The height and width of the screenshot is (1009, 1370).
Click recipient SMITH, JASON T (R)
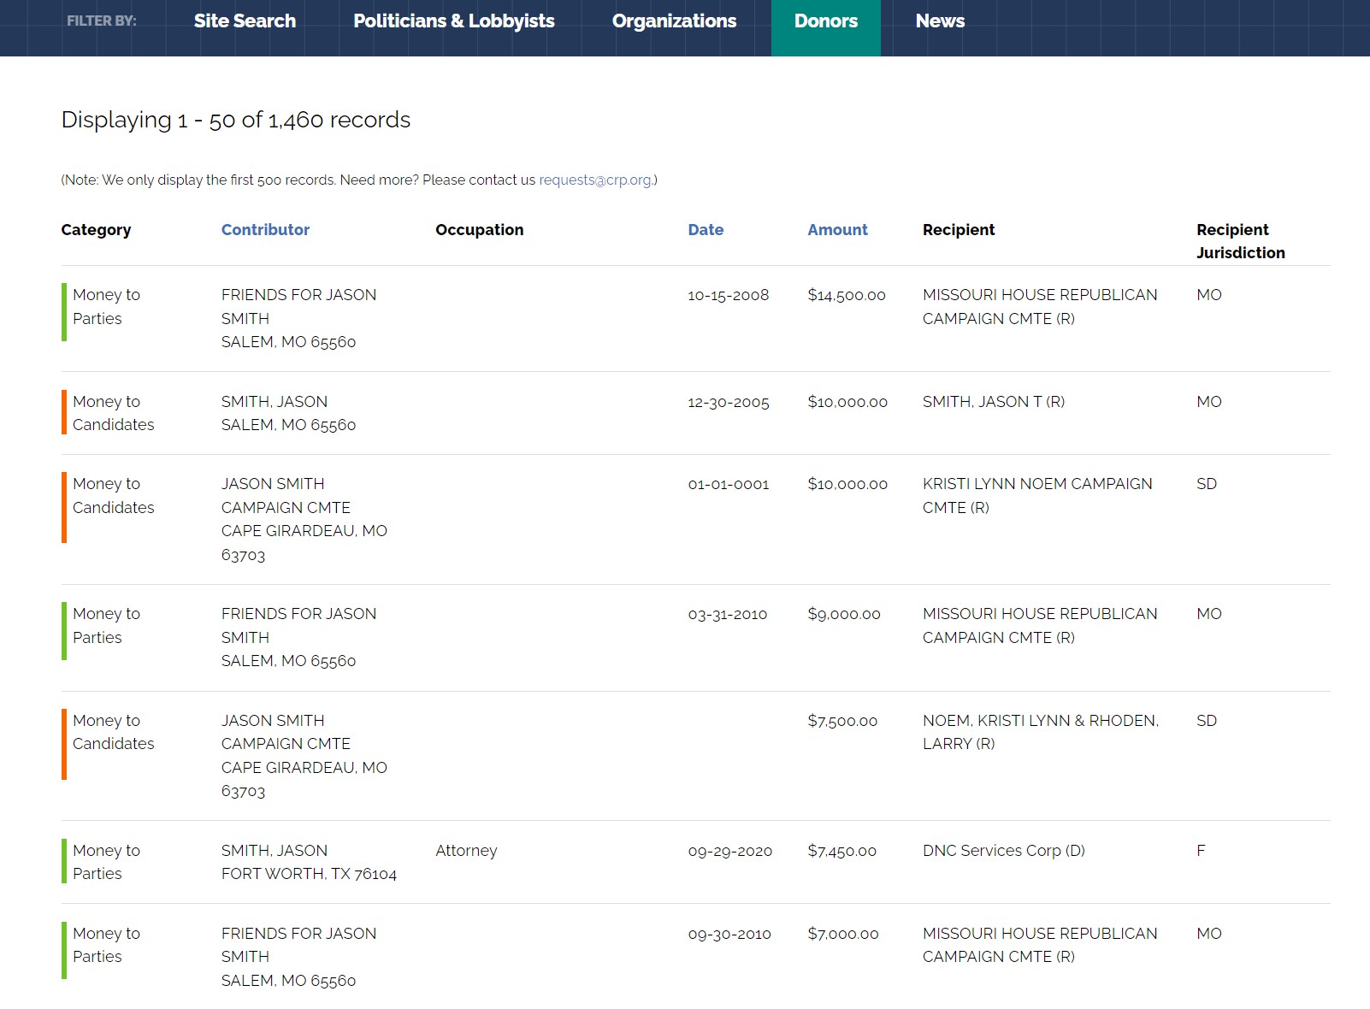994,402
